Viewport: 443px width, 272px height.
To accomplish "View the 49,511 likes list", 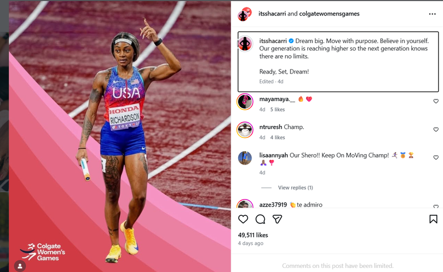I will pyautogui.click(x=253, y=235).
